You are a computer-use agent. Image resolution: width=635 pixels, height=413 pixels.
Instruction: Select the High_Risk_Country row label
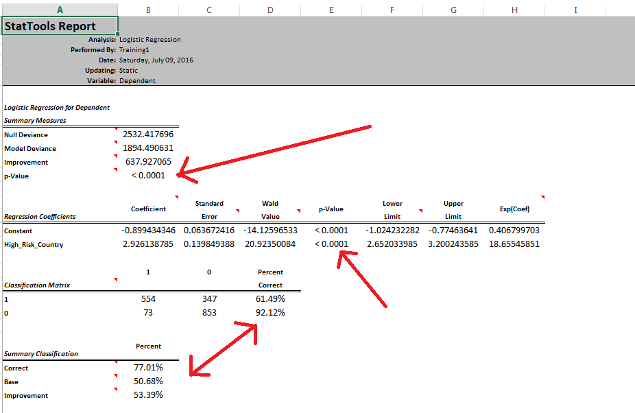(x=34, y=245)
